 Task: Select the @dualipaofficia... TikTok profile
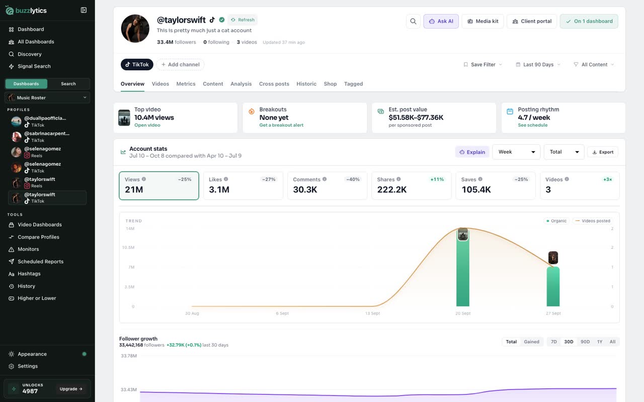coord(47,122)
